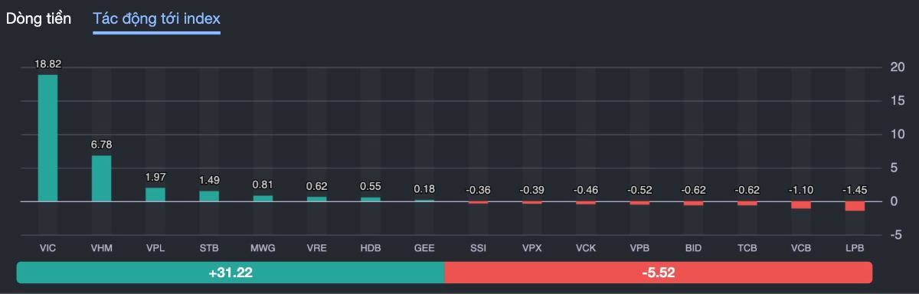Screen dimensions: 919x294
Task: Click the VCK ticker label
Action: pos(586,248)
